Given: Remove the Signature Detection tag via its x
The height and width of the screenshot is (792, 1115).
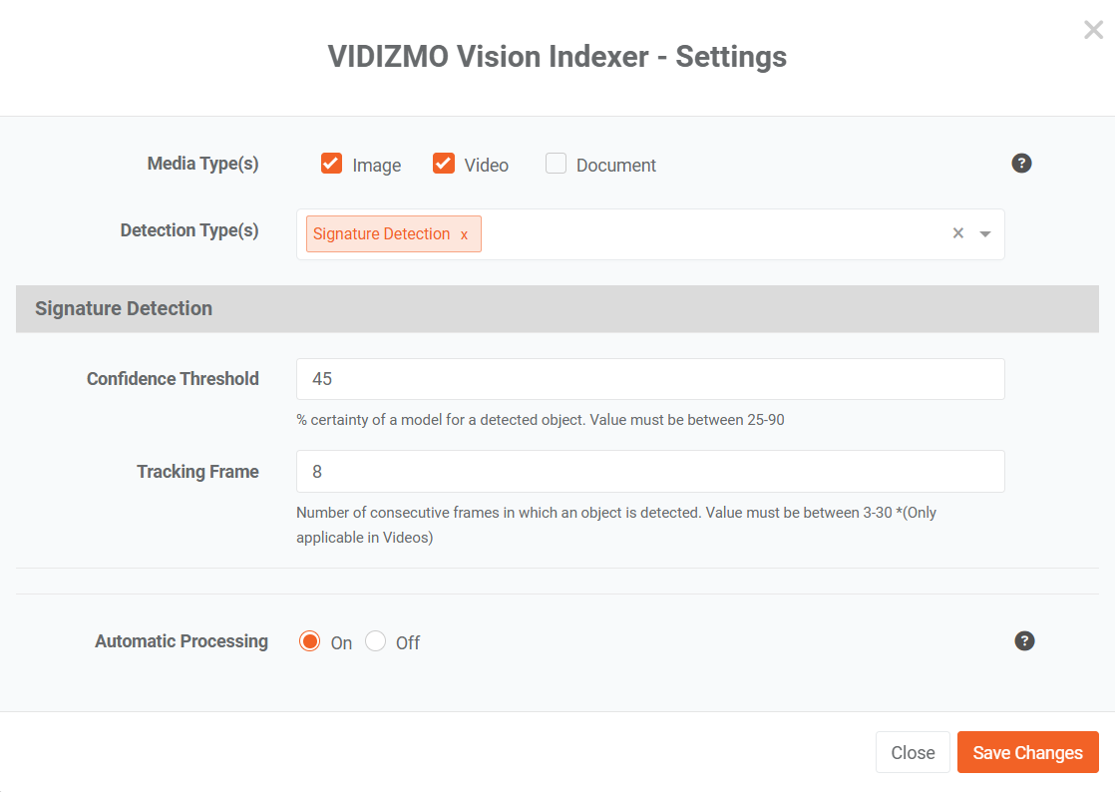Looking at the screenshot, I should pyautogui.click(x=464, y=234).
